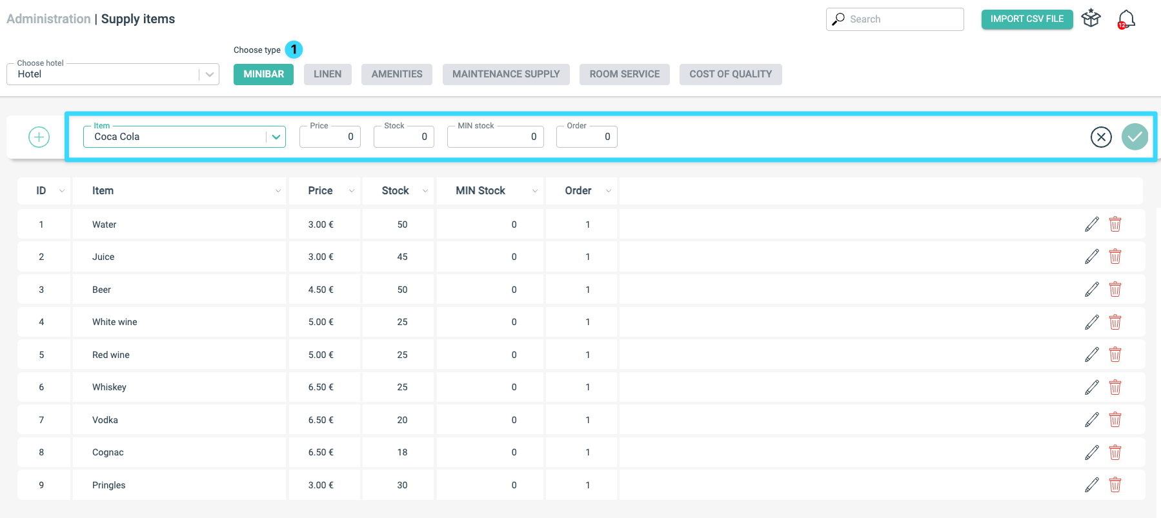Screen dimensions: 1161x518
Task: Sort by the Price column header chevron
Action: tap(352, 191)
